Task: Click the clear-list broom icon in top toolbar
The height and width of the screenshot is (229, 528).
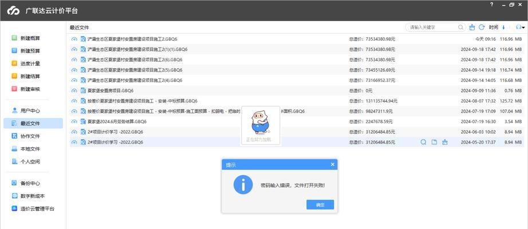Action: click(x=472, y=27)
